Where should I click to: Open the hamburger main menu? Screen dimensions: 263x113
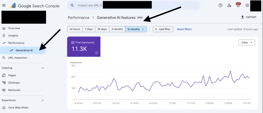tap(4, 6)
